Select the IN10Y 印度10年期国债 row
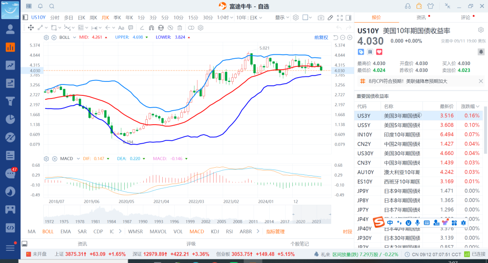 pyautogui.click(x=418, y=135)
